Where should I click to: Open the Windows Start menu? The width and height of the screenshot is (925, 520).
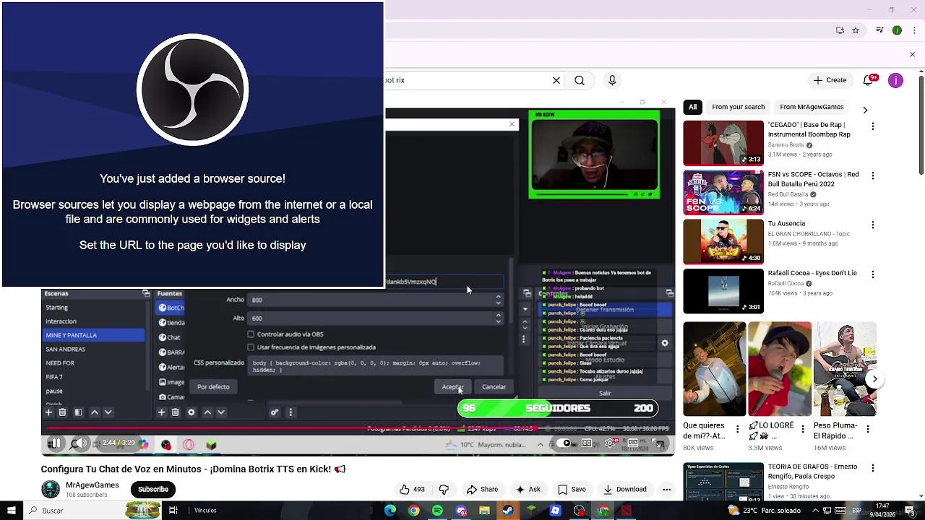point(10,511)
